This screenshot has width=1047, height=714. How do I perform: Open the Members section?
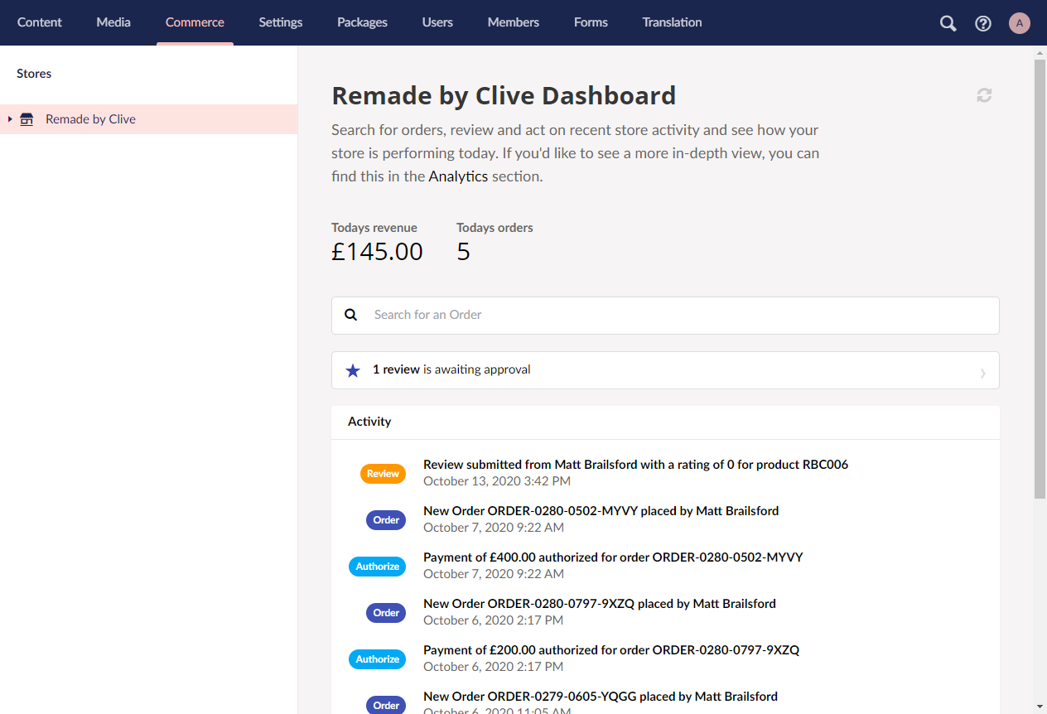[514, 22]
